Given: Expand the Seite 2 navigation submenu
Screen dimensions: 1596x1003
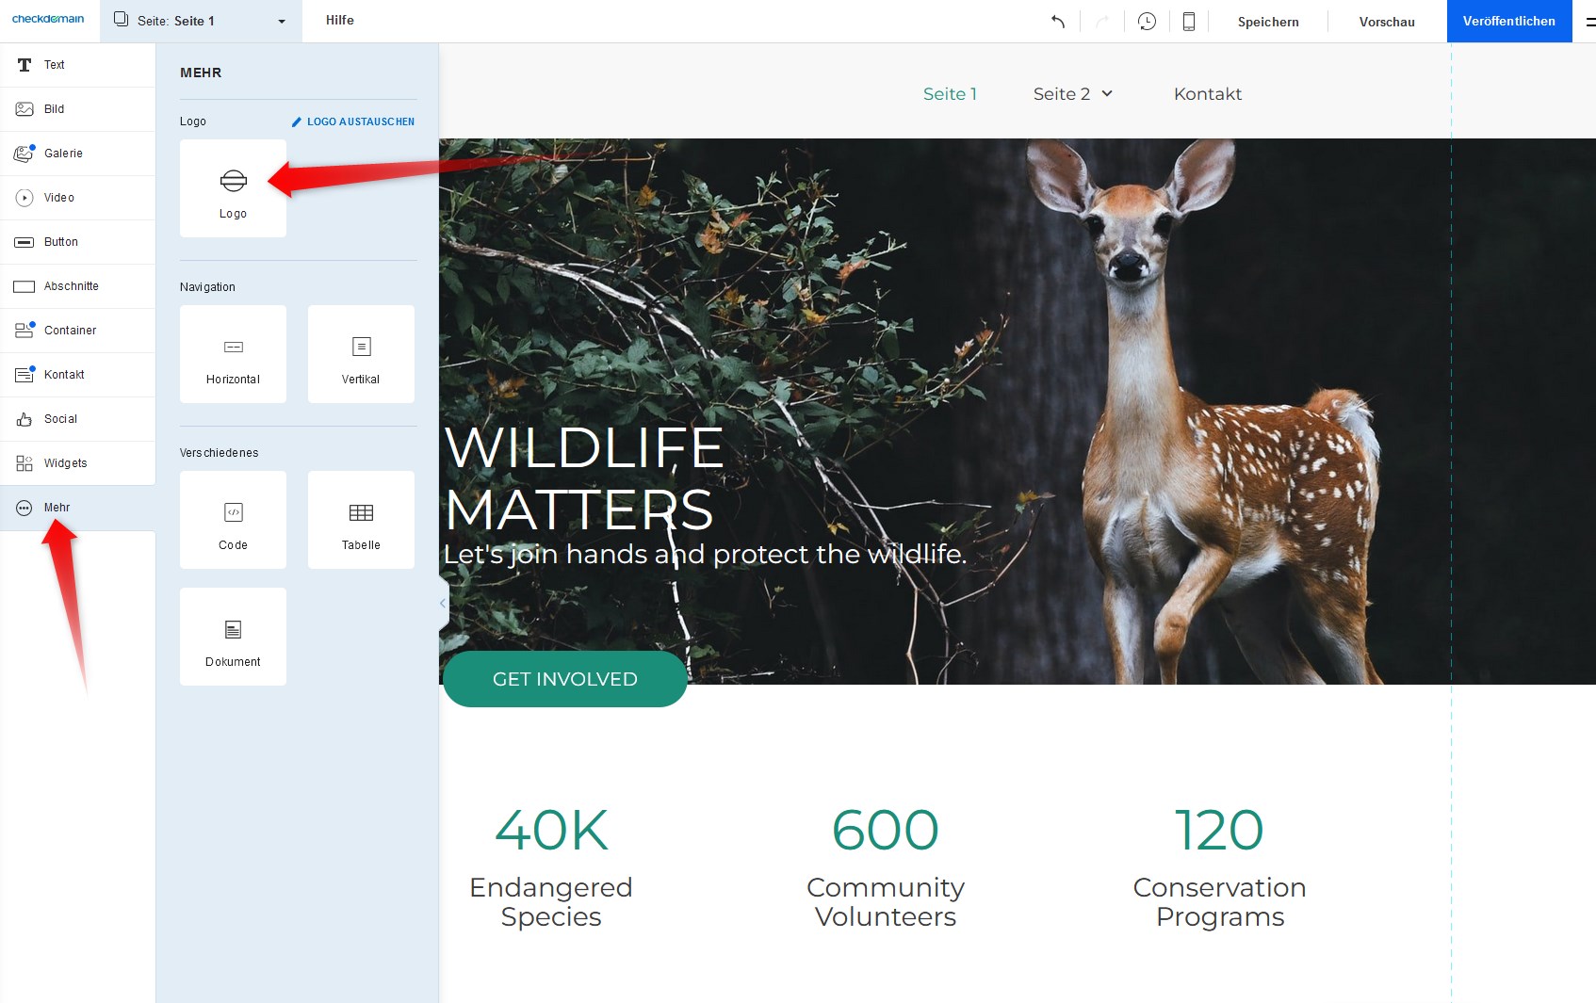Looking at the screenshot, I should 1107,93.
